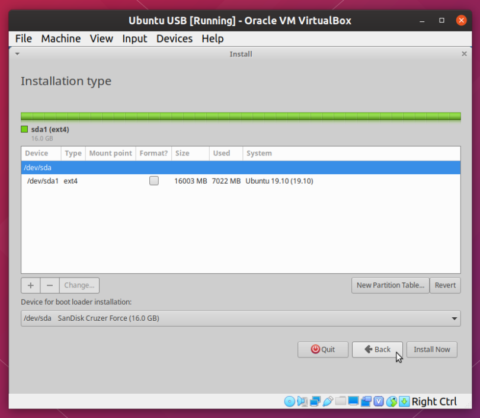The image size is (480, 418).
Task: Click the audio status icon
Action: pyautogui.click(x=302, y=401)
